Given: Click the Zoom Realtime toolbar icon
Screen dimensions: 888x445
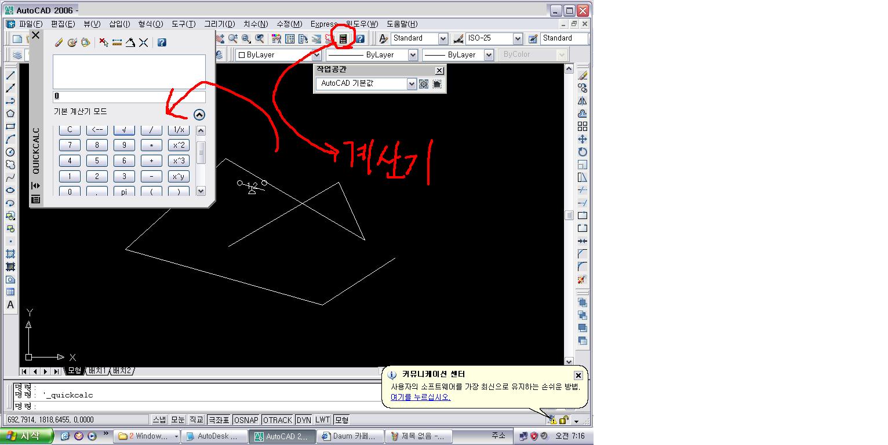Looking at the screenshot, I should 233,39.
